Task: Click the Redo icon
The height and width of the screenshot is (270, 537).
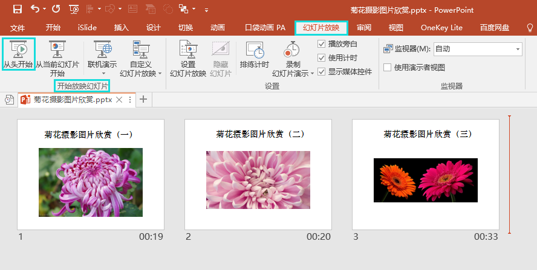Action: 56,9
